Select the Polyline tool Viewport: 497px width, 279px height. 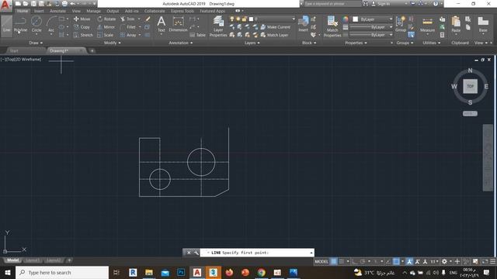coord(20,26)
